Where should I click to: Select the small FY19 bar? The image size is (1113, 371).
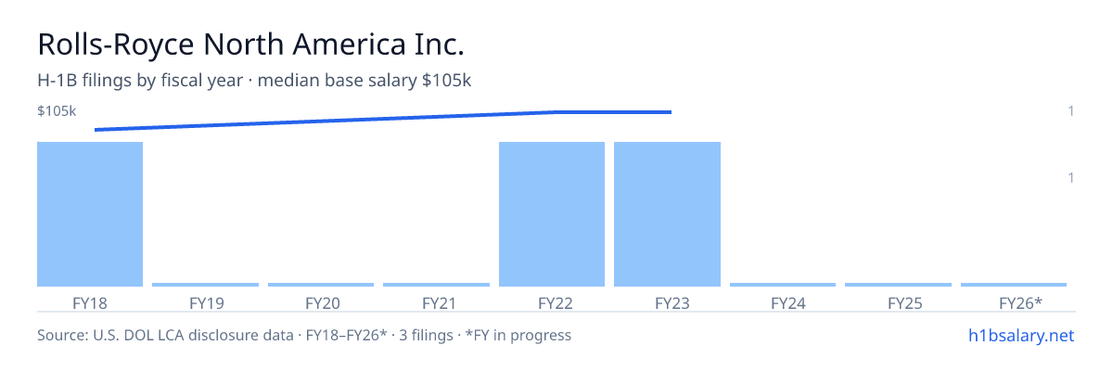pos(206,285)
